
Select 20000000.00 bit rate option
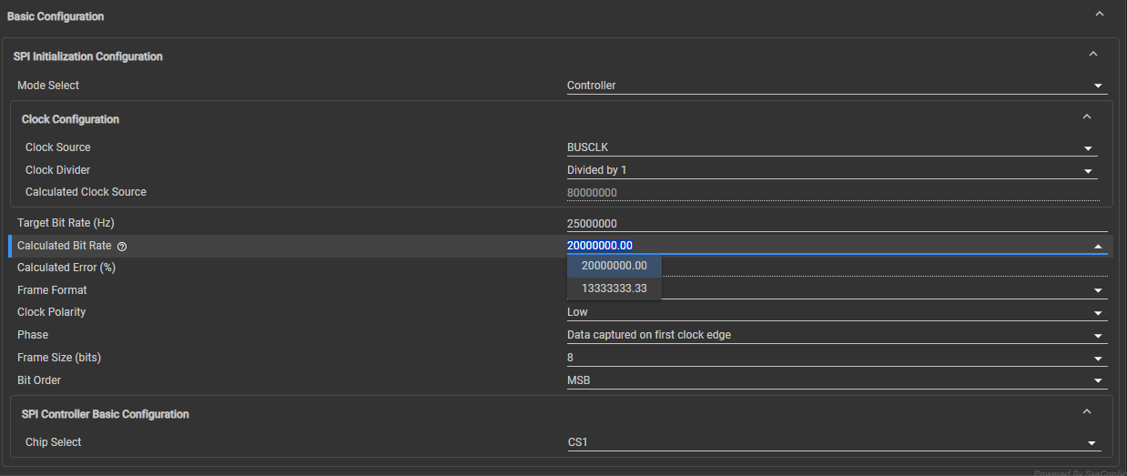click(x=614, y=266)
